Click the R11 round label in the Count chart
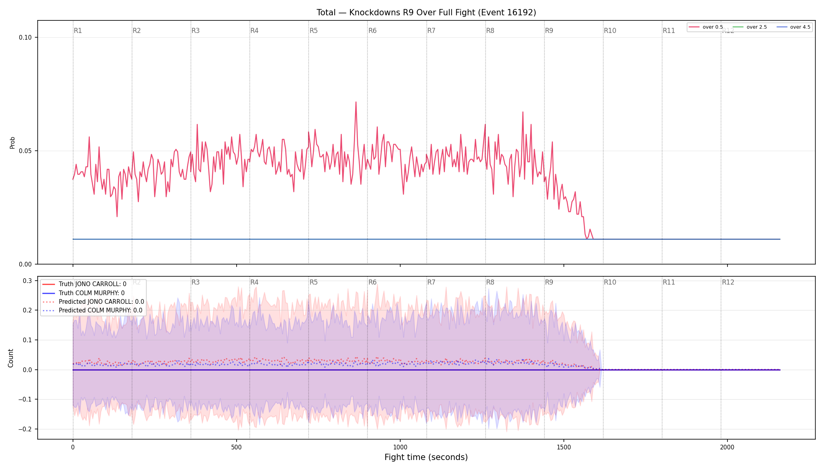Screen dimensions: 824x471 (669, 282)
